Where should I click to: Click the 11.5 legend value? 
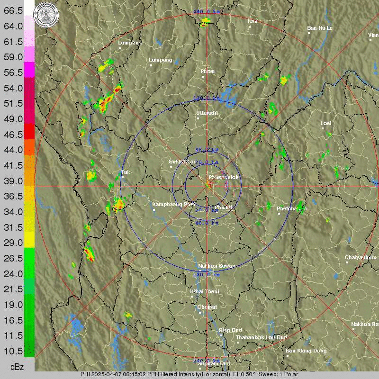(x=13, y=335)
